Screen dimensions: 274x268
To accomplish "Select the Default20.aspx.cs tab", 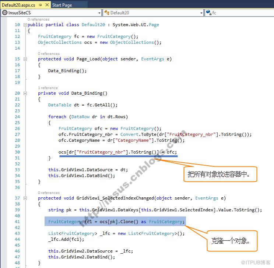I will pos(18,5).
